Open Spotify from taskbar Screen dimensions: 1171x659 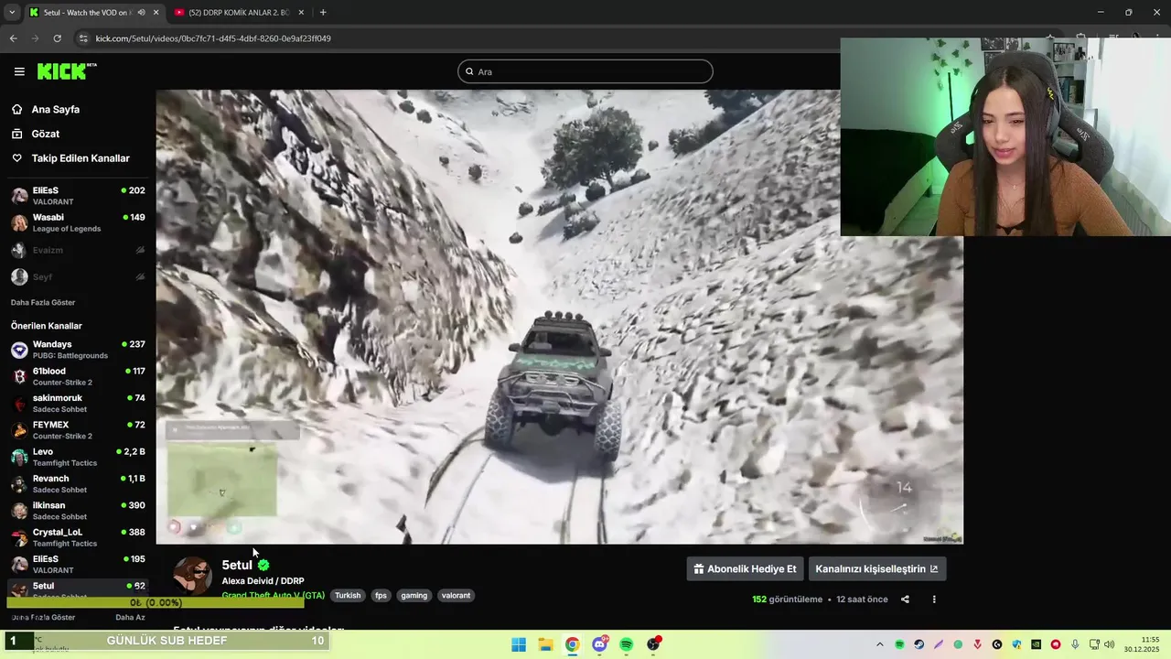(626, 644)
